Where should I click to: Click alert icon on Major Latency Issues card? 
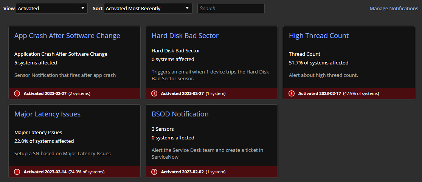pos(17,172)
